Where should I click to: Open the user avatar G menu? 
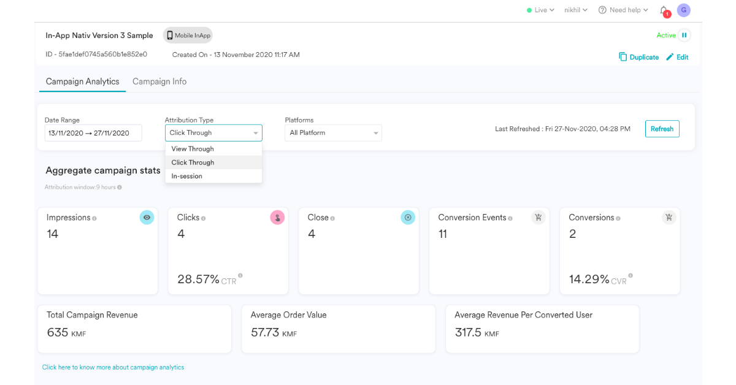[x=683, y=10]
